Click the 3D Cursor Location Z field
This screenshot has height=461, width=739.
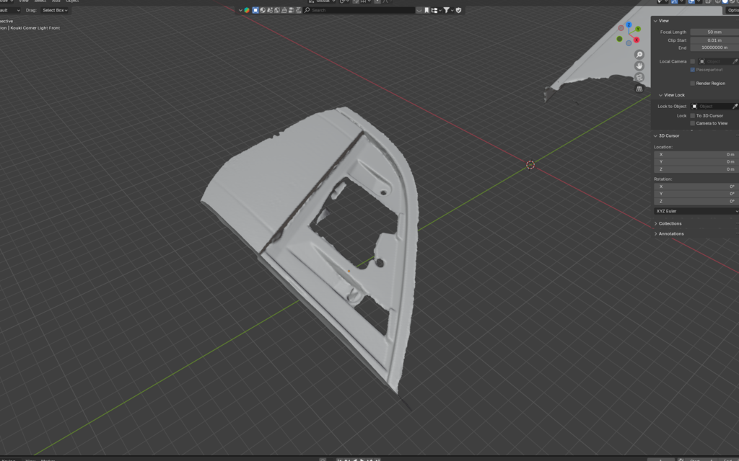pyautogui.click(x=696, y=169)
